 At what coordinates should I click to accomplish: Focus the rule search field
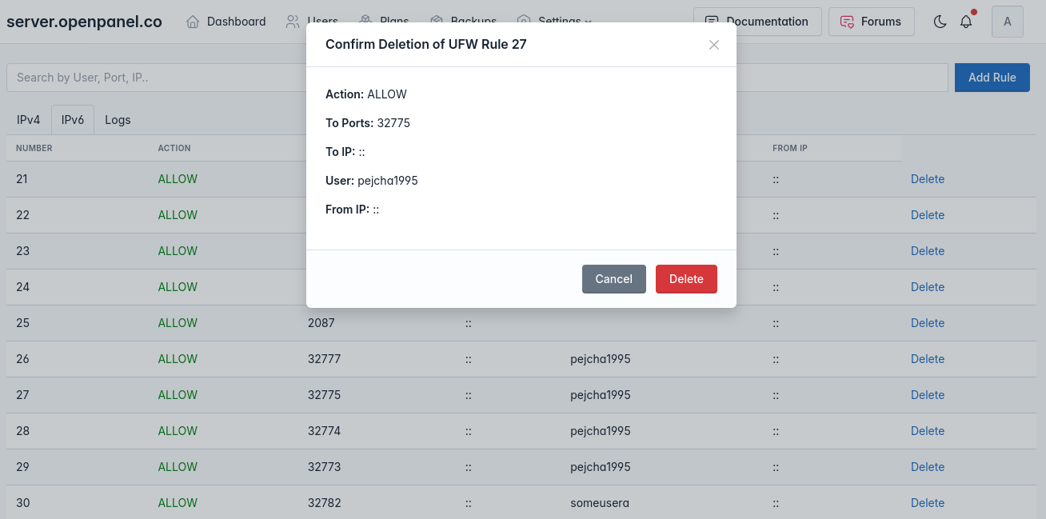pos(152,78)
